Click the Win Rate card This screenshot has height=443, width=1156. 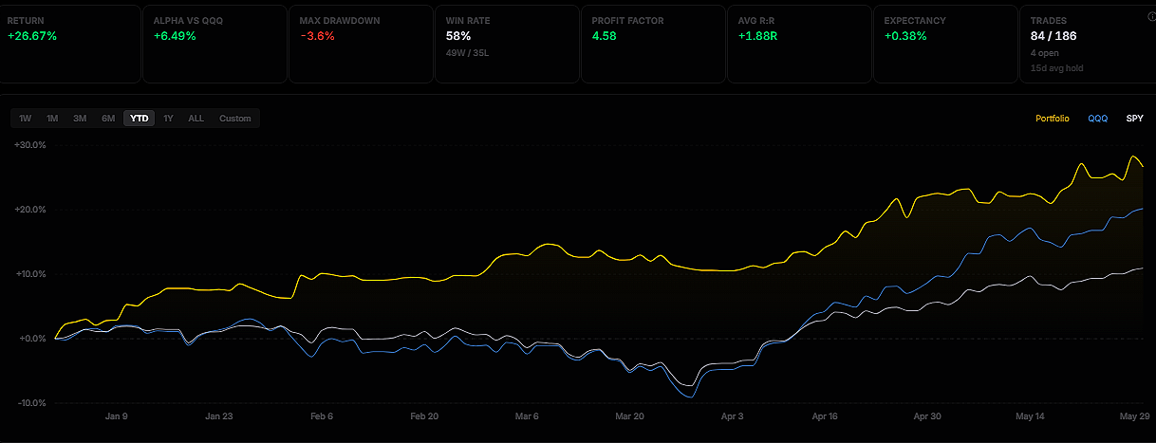tap(508, 44)
